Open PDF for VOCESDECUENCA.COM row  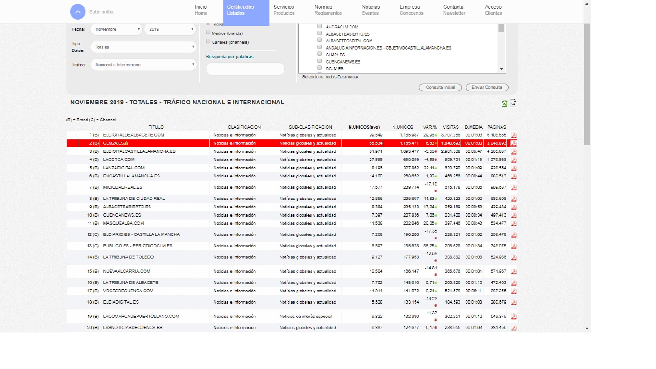coord(513,291)
